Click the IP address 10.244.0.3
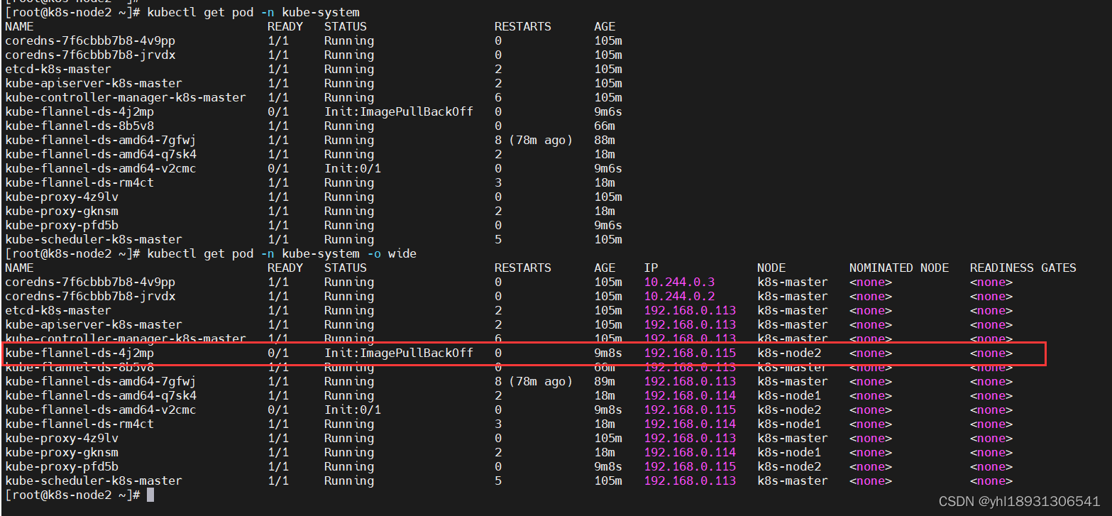This screenshot has width=1112, height=516. 679,282
